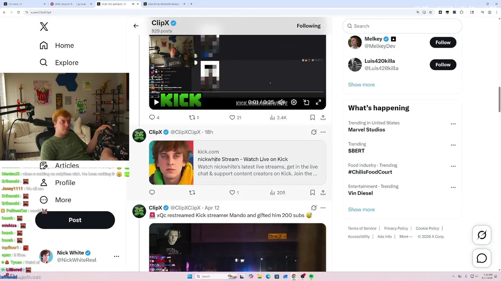Go back with the ClipX header arrow
Viewport: 501px width, 281px height.
[136, 26]
